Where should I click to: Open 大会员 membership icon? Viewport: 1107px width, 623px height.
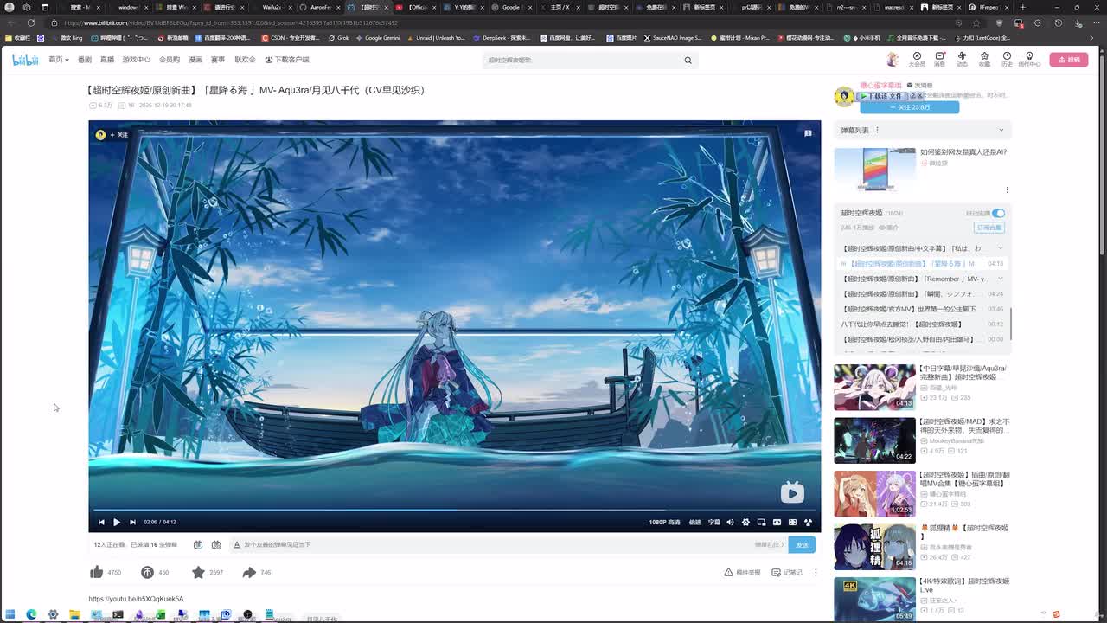pyautogui.click(x=917, y=59)
